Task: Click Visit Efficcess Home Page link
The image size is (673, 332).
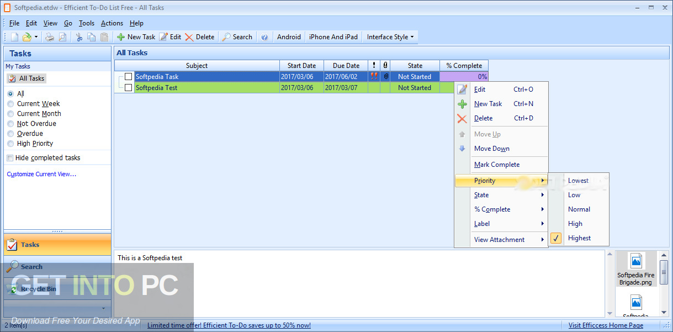Action: click(606, 325)
